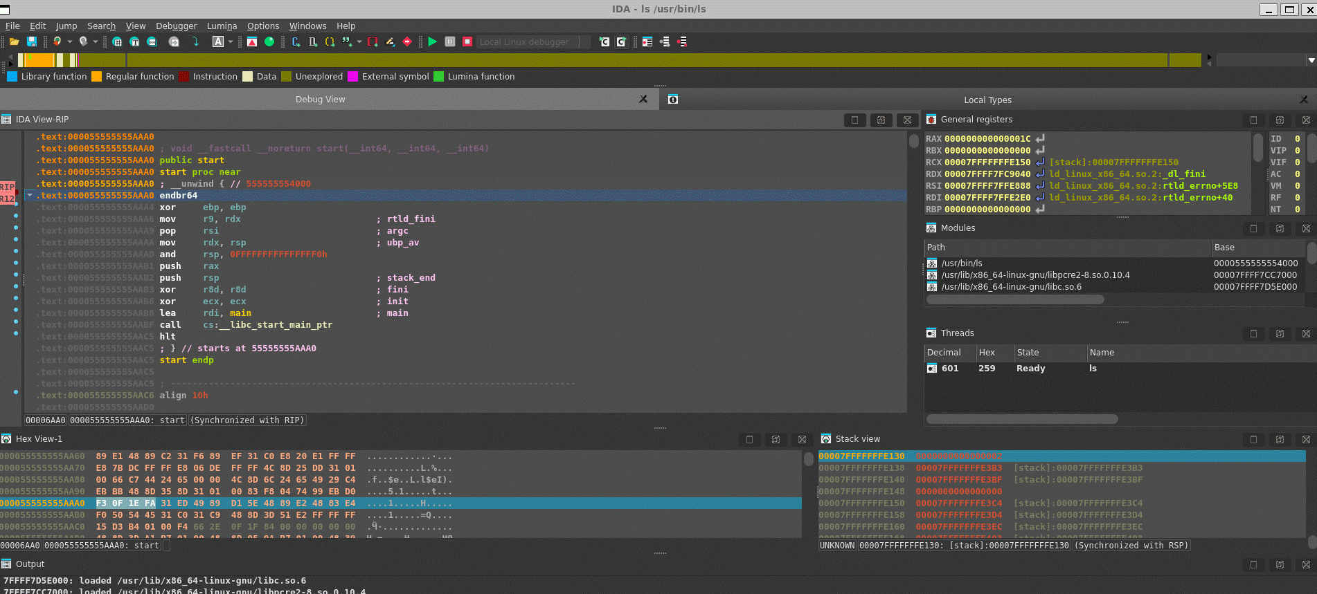Image resolution: width=1317 pixels, height=594 pixels.
Task: Click the main operand in lea instruction
Action: (240, 313)
